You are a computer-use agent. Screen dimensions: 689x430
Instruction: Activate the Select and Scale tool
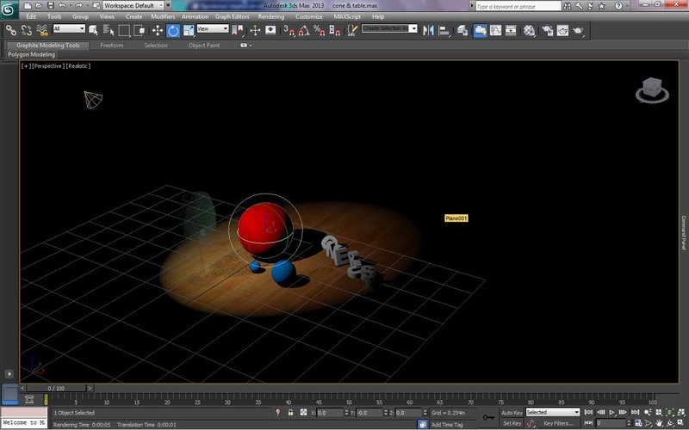pyautogui.click(x=189, y=30)
